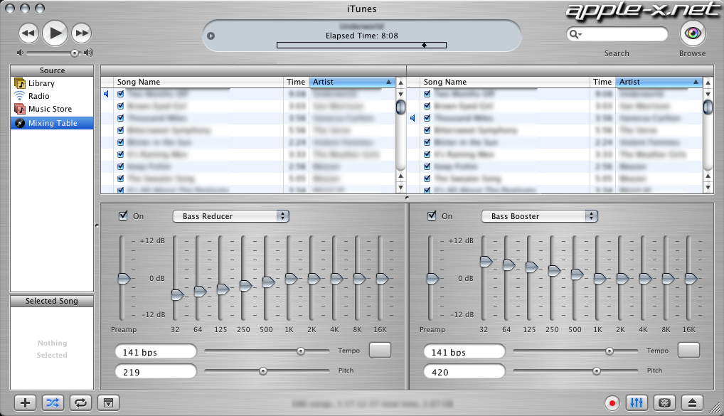
Task: Turn on the visualizer button
Action: (x=664, y=403)
